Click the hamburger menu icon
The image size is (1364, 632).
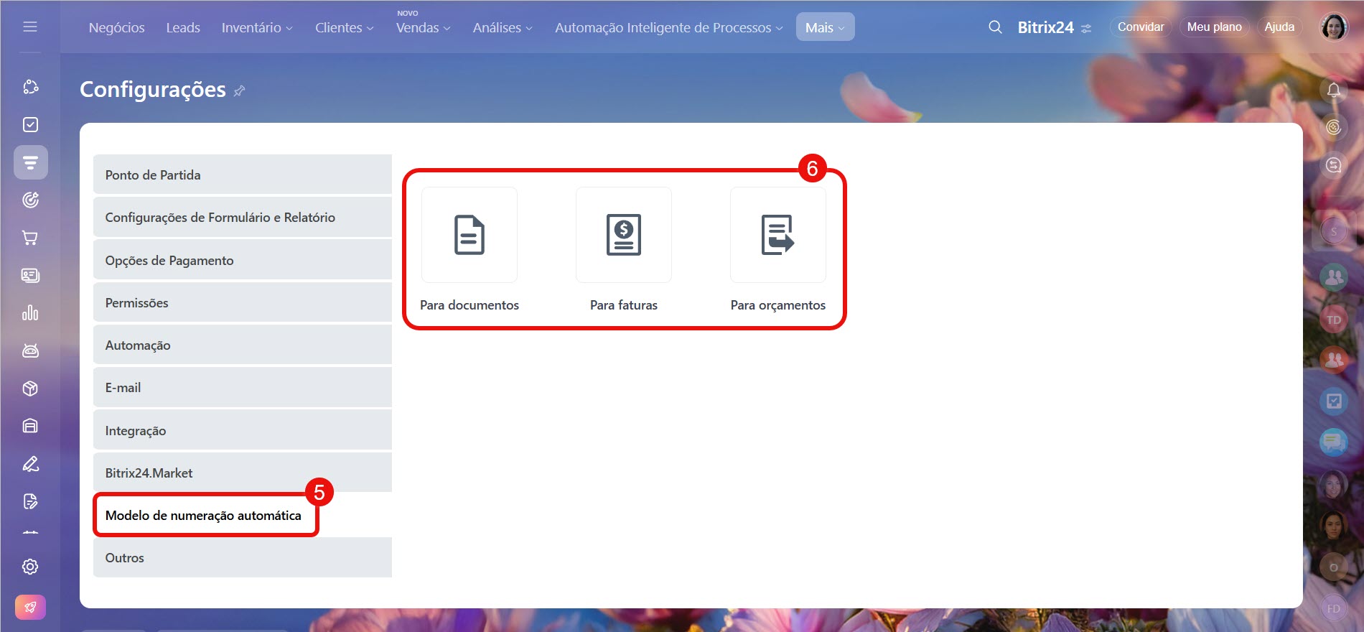(x=30, y=27)
